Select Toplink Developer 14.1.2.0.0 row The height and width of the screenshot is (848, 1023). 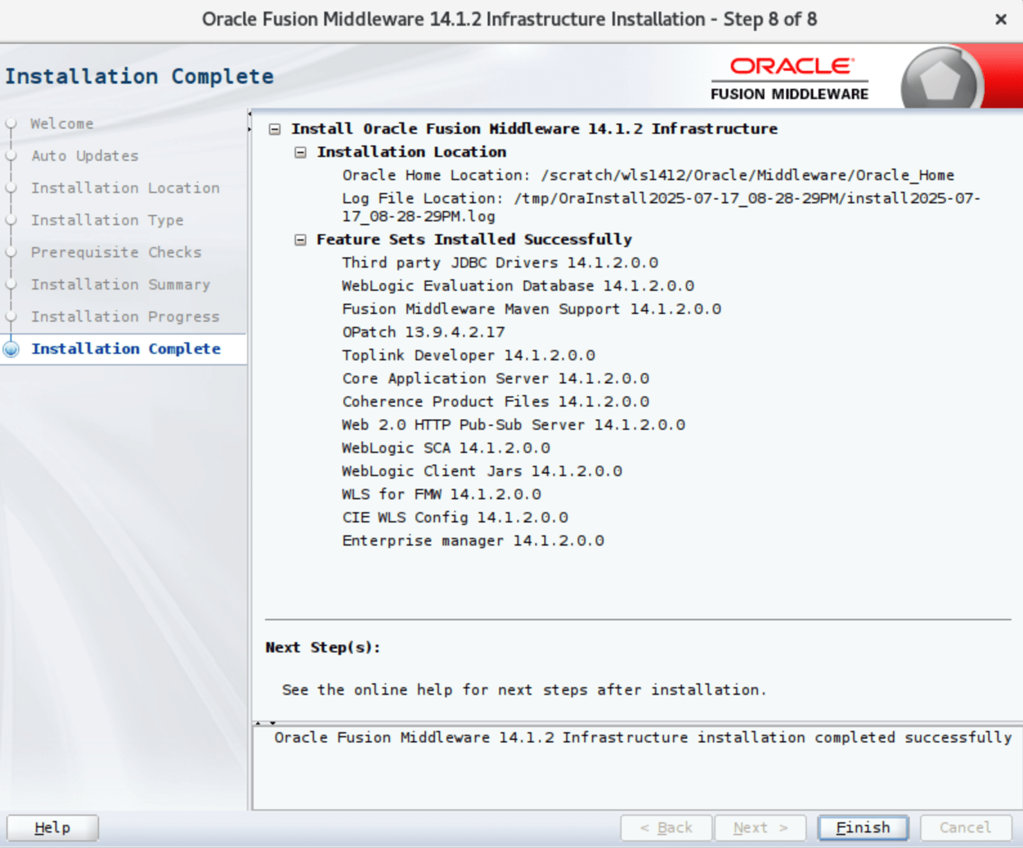[469, 356]
